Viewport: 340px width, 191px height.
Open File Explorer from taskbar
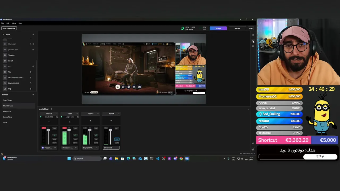(x=116, y=159)
